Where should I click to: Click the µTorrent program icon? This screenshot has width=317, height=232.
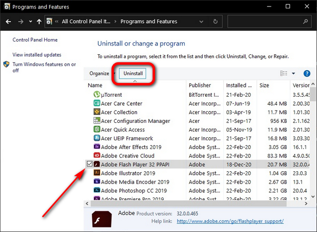97,94
